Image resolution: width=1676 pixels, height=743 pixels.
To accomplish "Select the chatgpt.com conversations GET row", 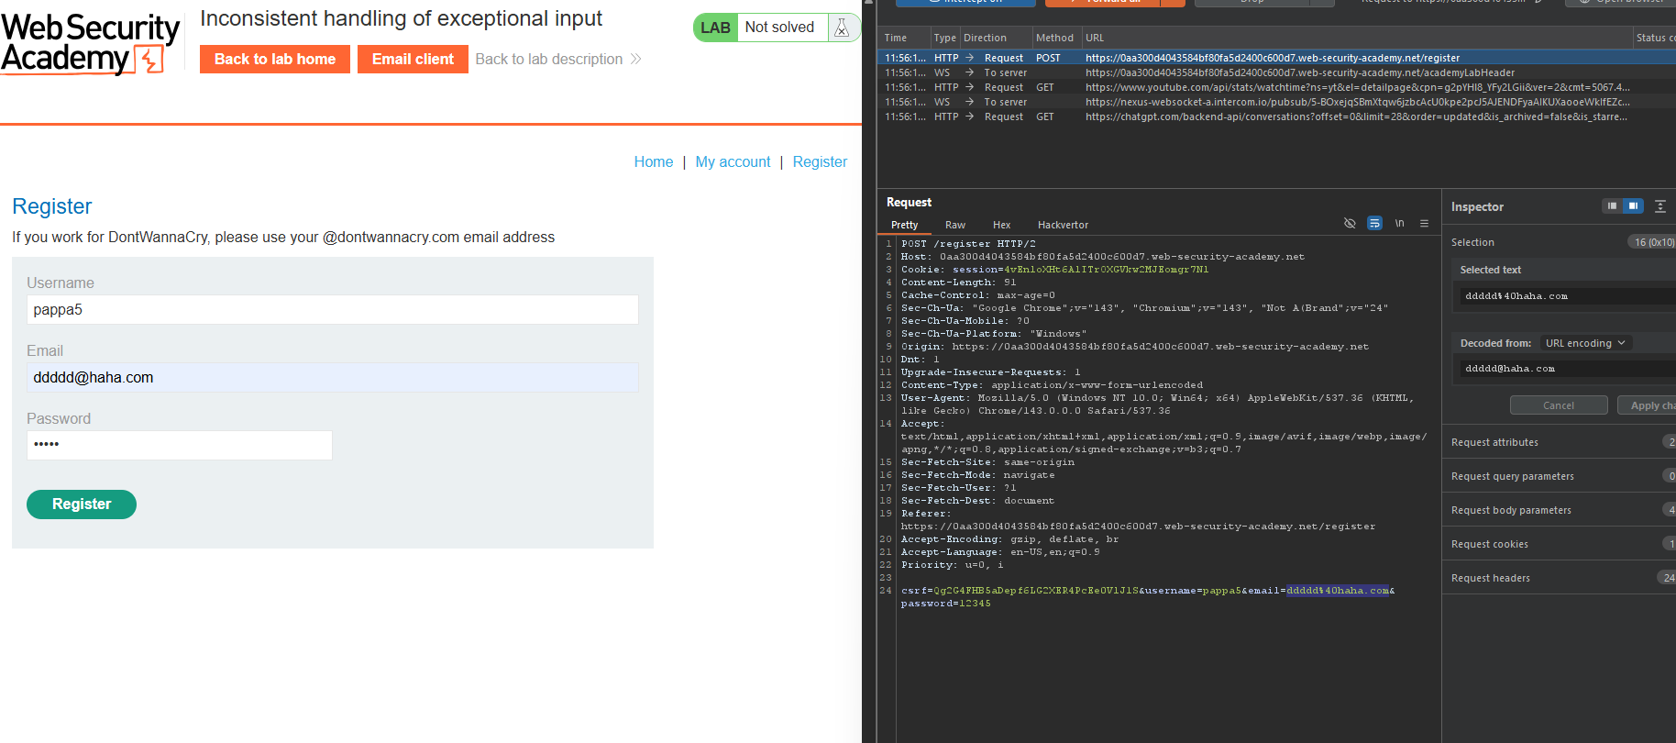I will [1276, 116].
